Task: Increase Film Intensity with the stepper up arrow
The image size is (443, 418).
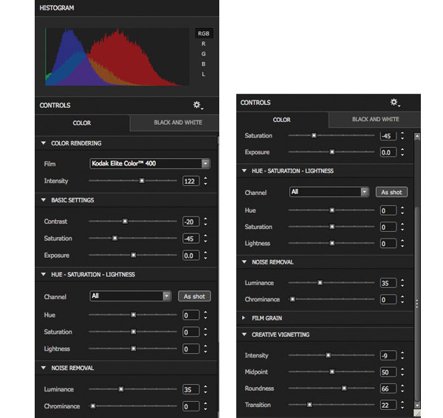Action: click(205, 178)
